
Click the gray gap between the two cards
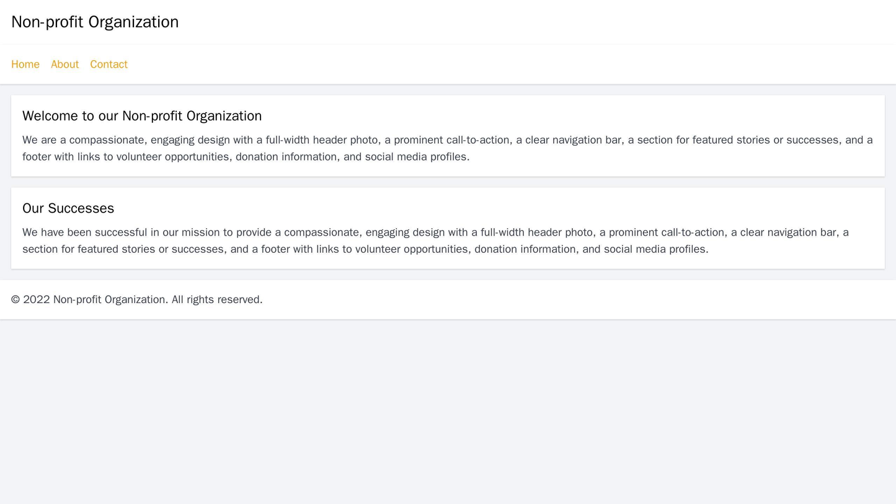[448, 182]
